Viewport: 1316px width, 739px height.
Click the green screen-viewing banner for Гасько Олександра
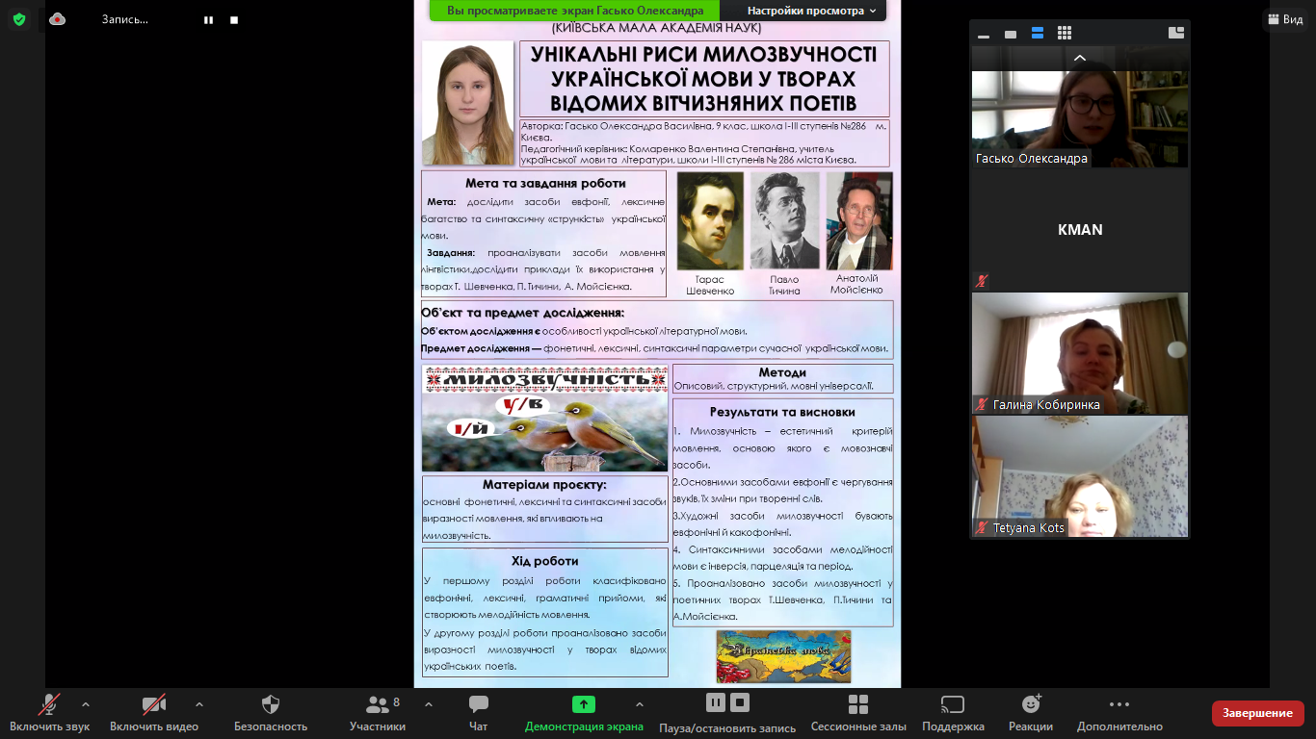(x=575, y=11)
